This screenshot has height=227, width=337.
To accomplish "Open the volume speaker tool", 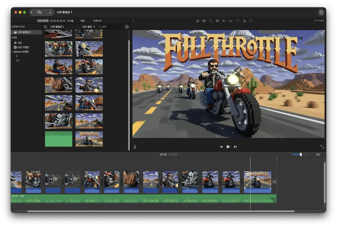I will coord(224,21).
